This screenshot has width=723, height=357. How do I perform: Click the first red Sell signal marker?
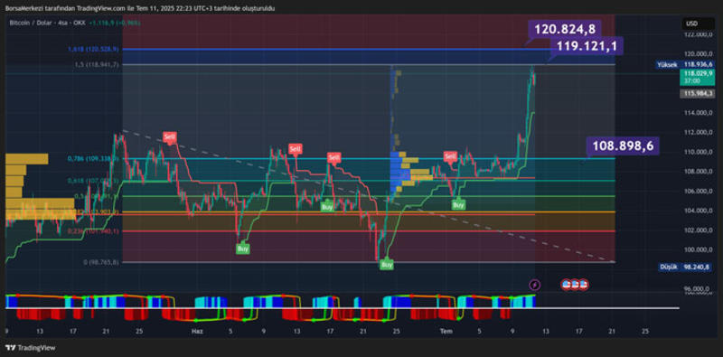170,136
